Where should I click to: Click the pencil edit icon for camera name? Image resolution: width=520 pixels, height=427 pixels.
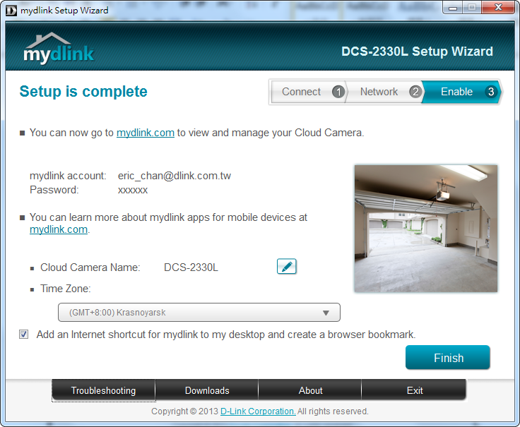click(x=286, y=266)
